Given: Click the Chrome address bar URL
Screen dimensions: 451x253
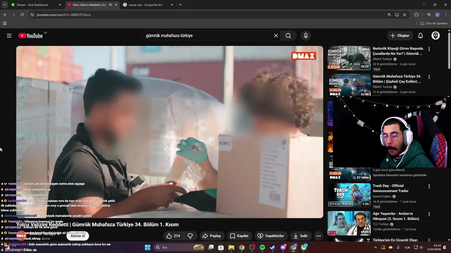Looking at the screenshot, I should click(64, 15).
